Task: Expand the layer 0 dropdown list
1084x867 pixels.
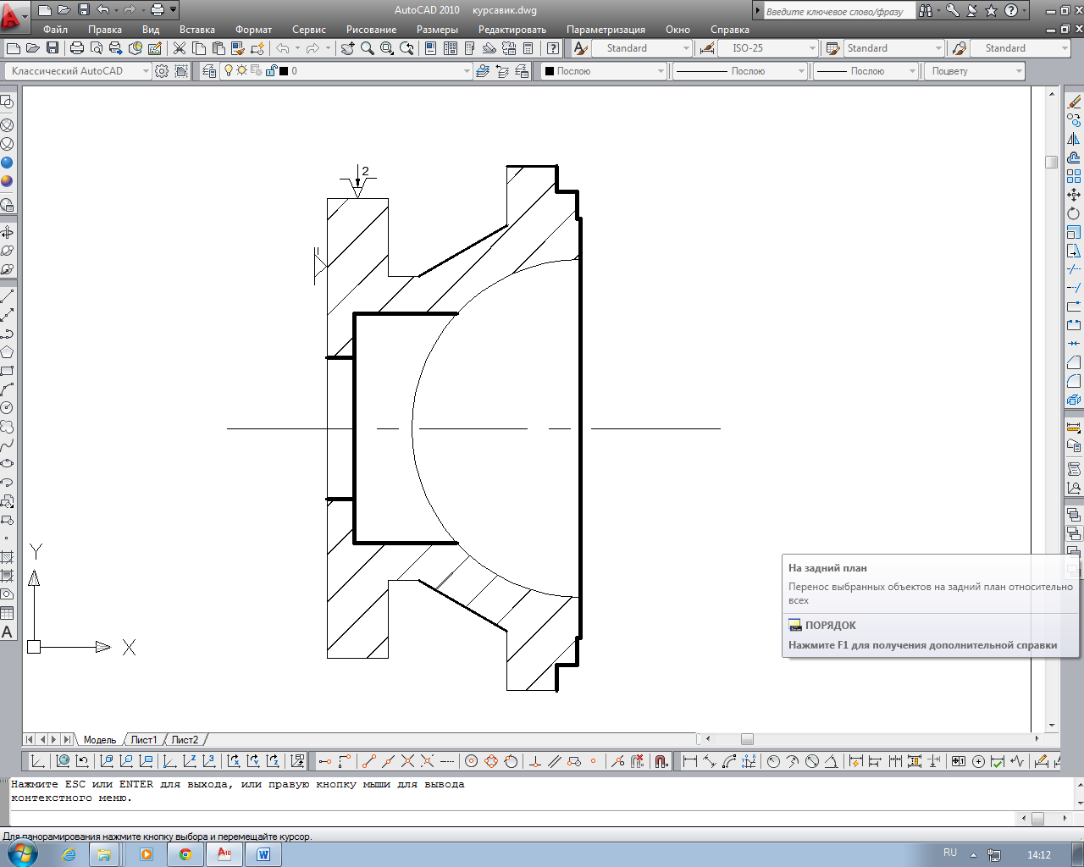Action: [467, 71]
